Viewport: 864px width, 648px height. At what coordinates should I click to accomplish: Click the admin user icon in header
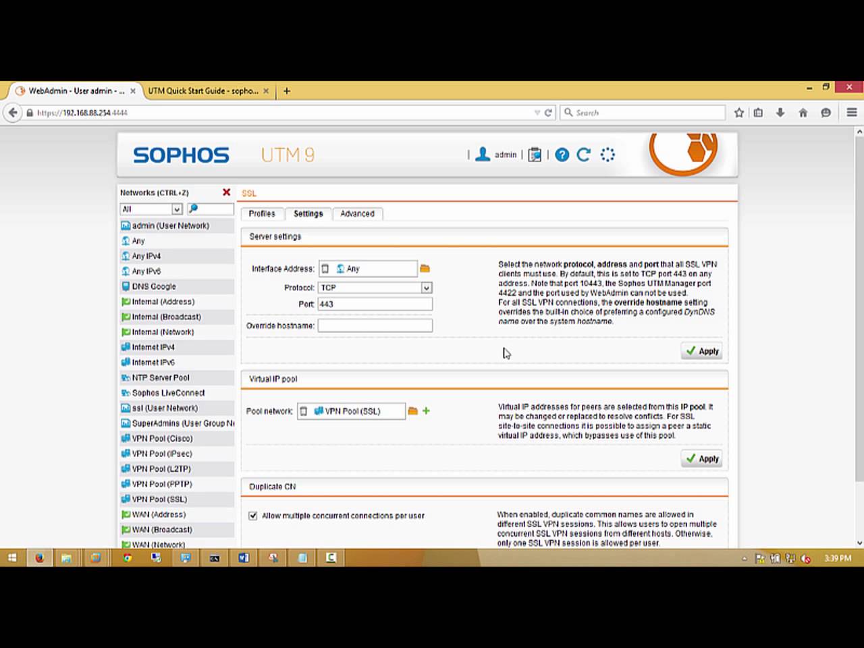483,155
